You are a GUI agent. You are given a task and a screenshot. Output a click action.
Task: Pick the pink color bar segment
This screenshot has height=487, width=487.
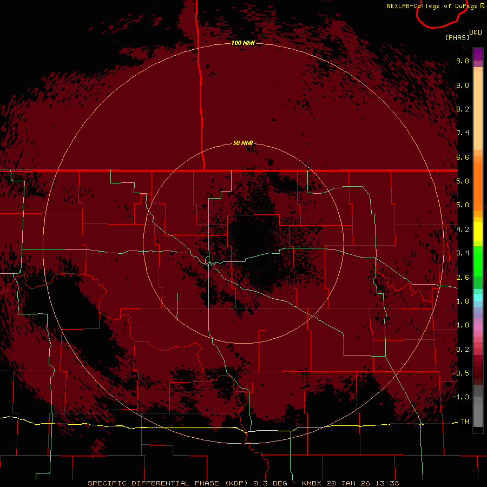click(x=478, y=328)
